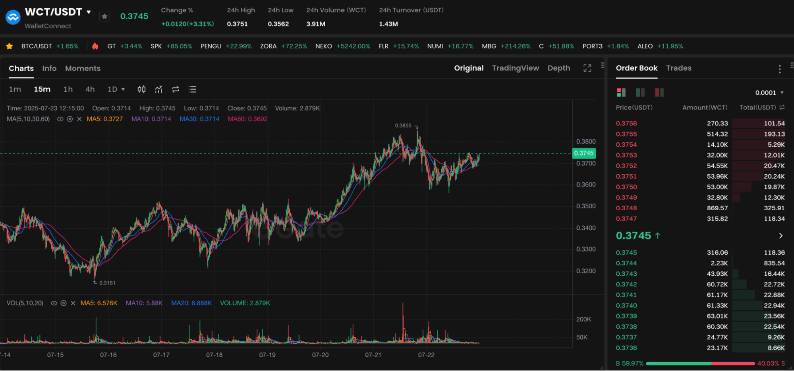This screenshot has width=794, height=371.
Task: Open NEKO pair from ticker bar
Action: coord(343,46)
